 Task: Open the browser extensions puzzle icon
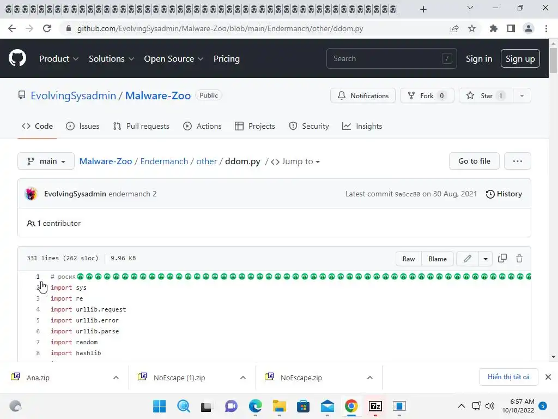pyautogui.click(x=493, y=28)
